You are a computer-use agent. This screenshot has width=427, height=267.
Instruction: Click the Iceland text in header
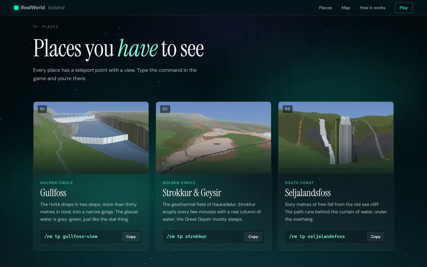point(56,8)
